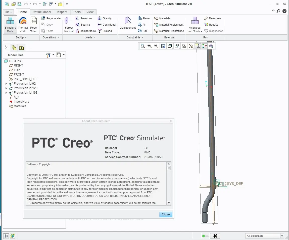
Task: Open Model Tree settings dropdown arrow
Action: (x=53, y=55)
